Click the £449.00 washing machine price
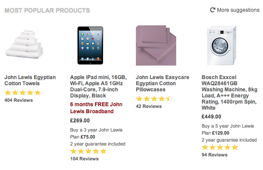The height and width of the screenshot is (170, 263). (x=211, y=117)
